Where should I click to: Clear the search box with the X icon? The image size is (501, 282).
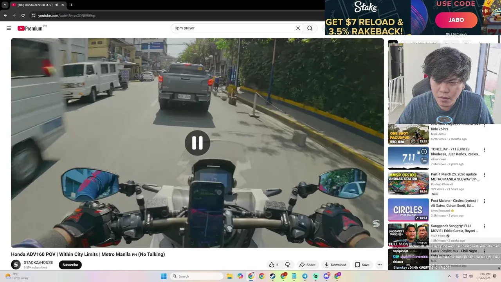(x=298, y=28)
